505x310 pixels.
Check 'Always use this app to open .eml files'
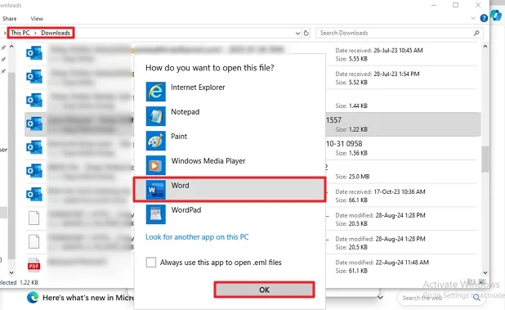[x=150, y=263]
